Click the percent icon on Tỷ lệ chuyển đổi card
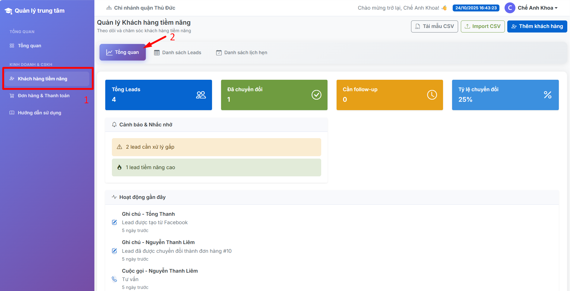570x291 pixels. [547, 95]
